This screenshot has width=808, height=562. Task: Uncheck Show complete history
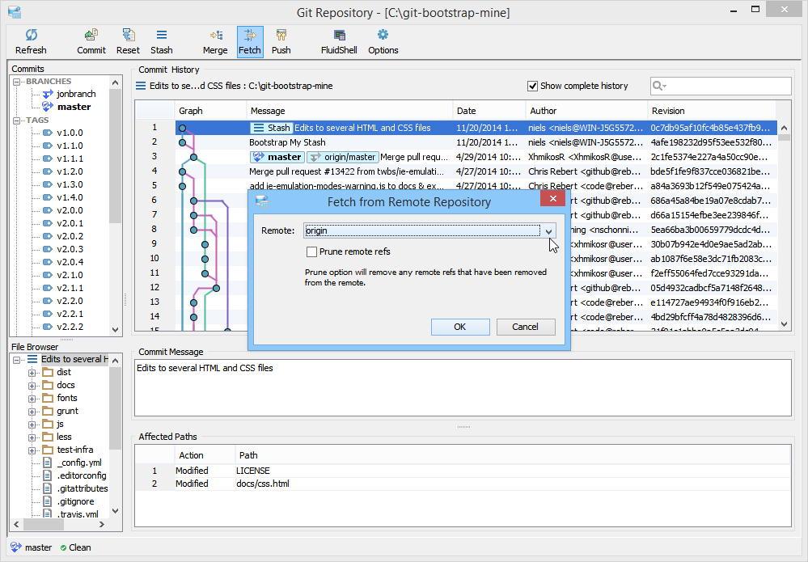click(533, 86)
